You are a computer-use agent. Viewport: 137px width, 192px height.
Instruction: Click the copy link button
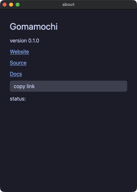pyautogui.click(x=68, y=86)
